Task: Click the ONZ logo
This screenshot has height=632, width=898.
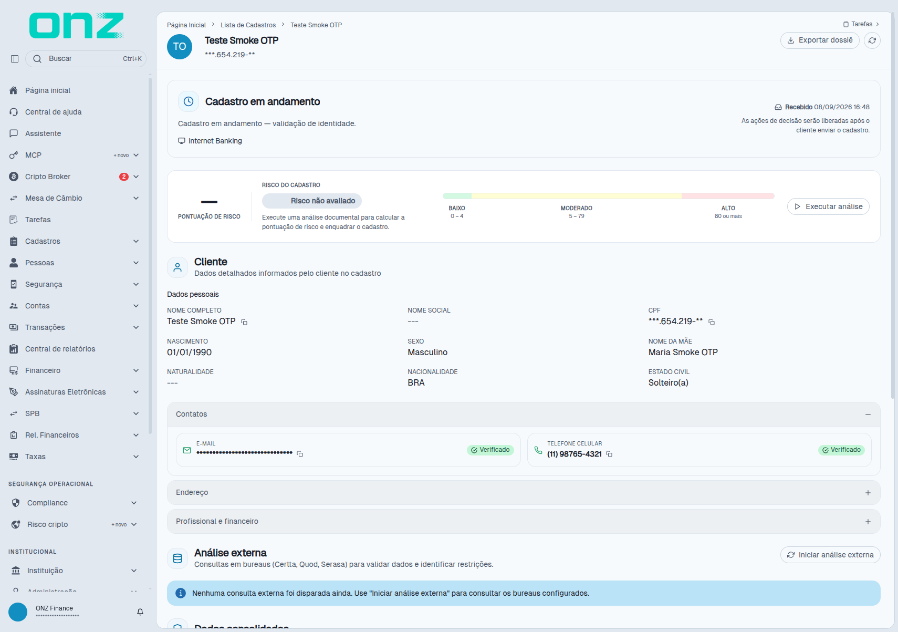Action: [77, 26]
